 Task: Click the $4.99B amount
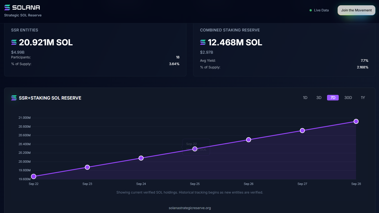(18, 52)
